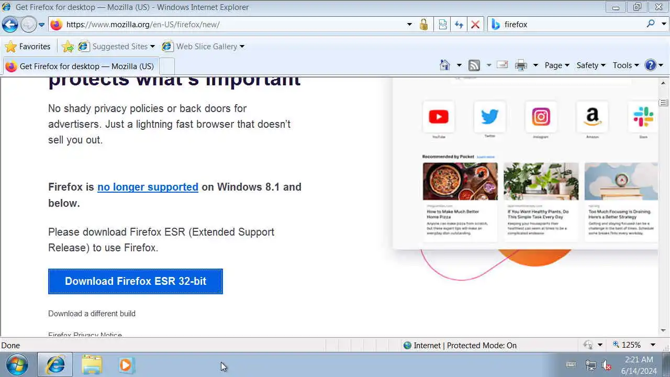The width and height of the screenshot is (670, 377).
Task: Click the volume speaker tray icon
Action: (606, 365)
